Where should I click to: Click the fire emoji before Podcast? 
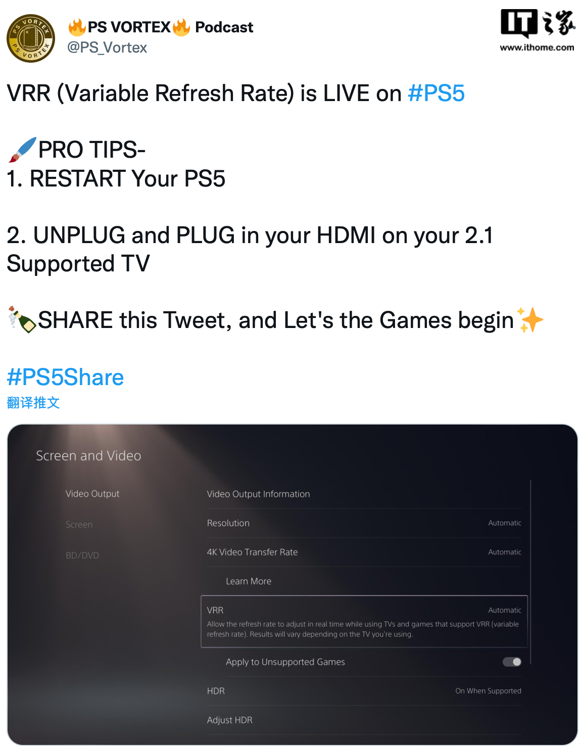tap(181, 27)
